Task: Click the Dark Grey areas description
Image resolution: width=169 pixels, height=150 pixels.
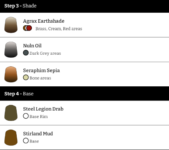Action: [x=45, y=53]
